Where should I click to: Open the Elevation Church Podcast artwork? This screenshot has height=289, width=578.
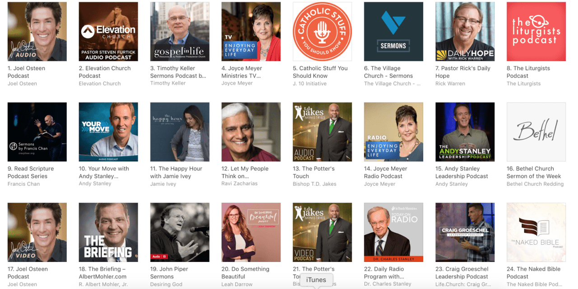pyautogui.click(x=108, y=32)
